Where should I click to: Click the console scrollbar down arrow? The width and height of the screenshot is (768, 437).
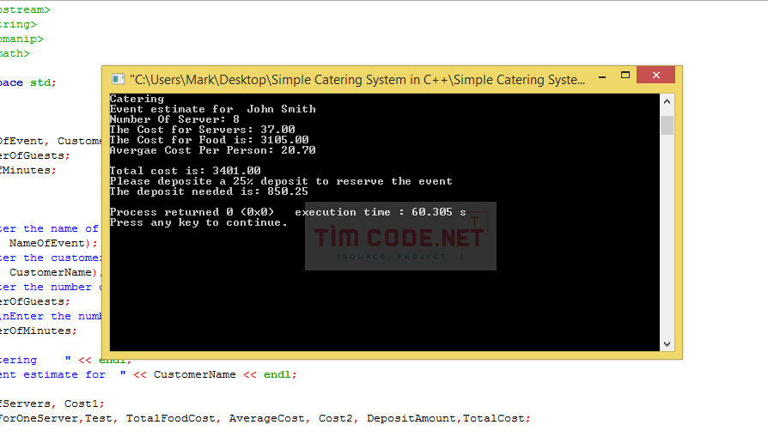pos(667,344)
